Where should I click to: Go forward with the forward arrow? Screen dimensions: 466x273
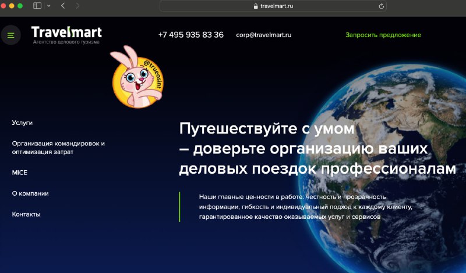[x=77, y=6]
